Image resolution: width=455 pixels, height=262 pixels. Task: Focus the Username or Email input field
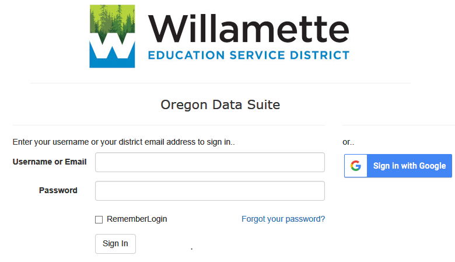[209, 162]
